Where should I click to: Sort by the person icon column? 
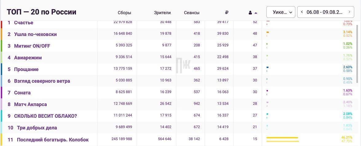tap(250, 13)
